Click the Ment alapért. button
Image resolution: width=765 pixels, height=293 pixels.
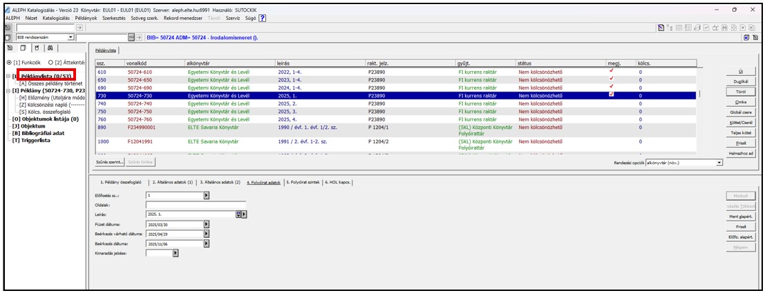coord(741,216)
